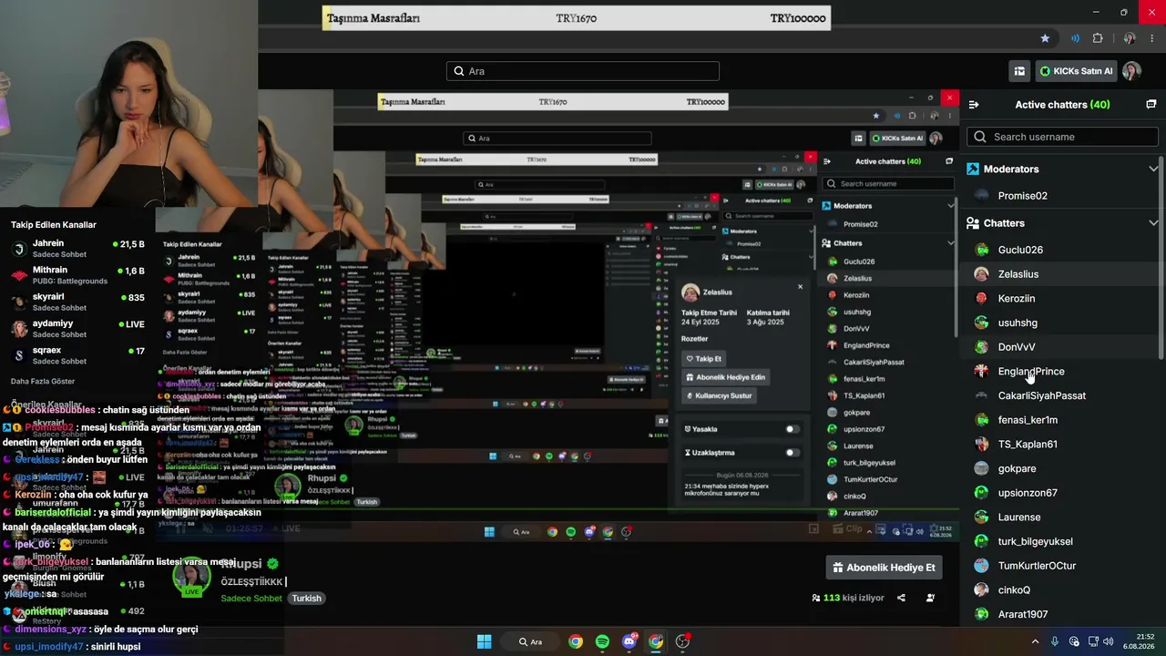Open the first Chrome icon on the outer taskbar
Image resolution: width=1166 pixels, height=656 pixels.
point(576,641)
